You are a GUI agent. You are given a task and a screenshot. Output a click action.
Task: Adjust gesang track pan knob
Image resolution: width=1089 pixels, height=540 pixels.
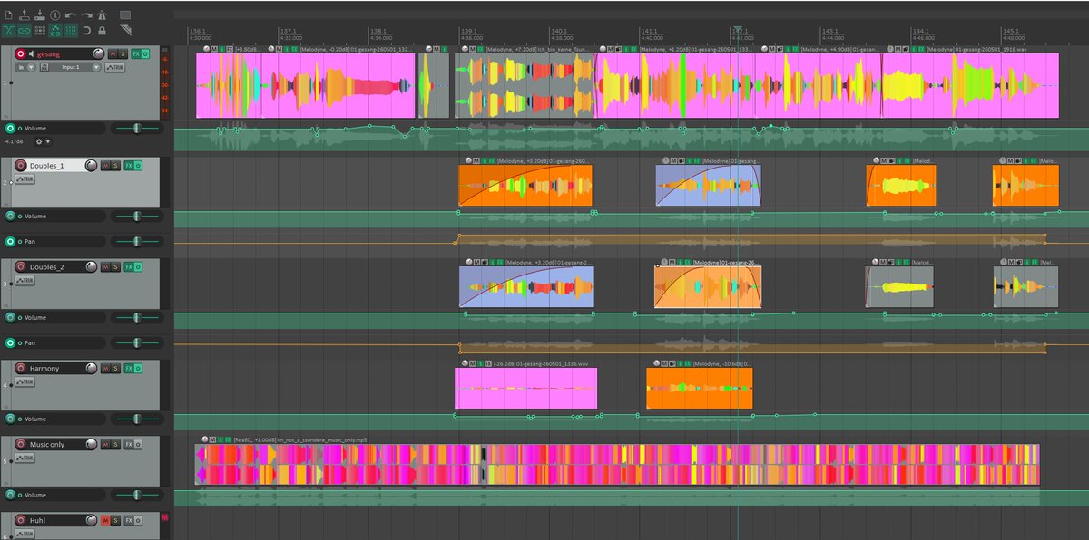click(x=98, y=54)
